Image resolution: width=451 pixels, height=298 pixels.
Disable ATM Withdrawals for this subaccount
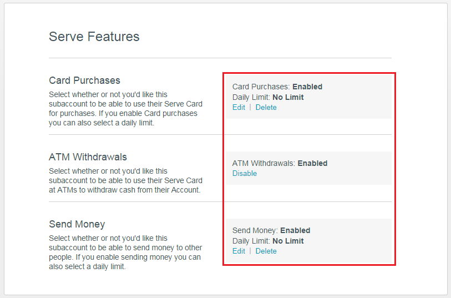pyautogui.click(x=244, y=174)
